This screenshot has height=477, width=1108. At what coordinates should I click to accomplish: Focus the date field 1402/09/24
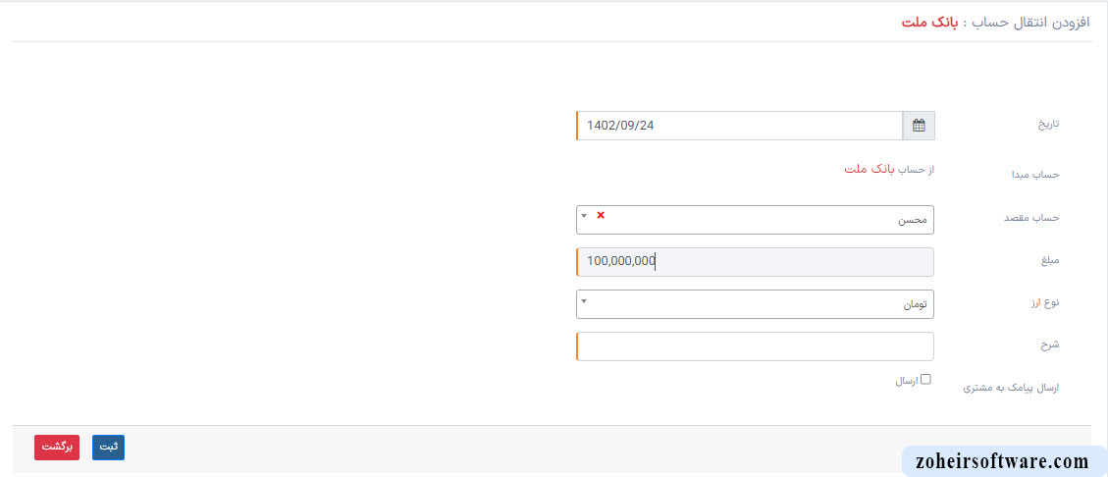pos(740,126)
